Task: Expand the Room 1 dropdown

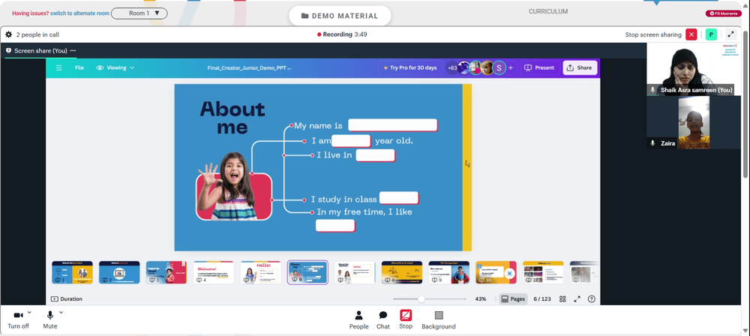Action: coord(139,13)
